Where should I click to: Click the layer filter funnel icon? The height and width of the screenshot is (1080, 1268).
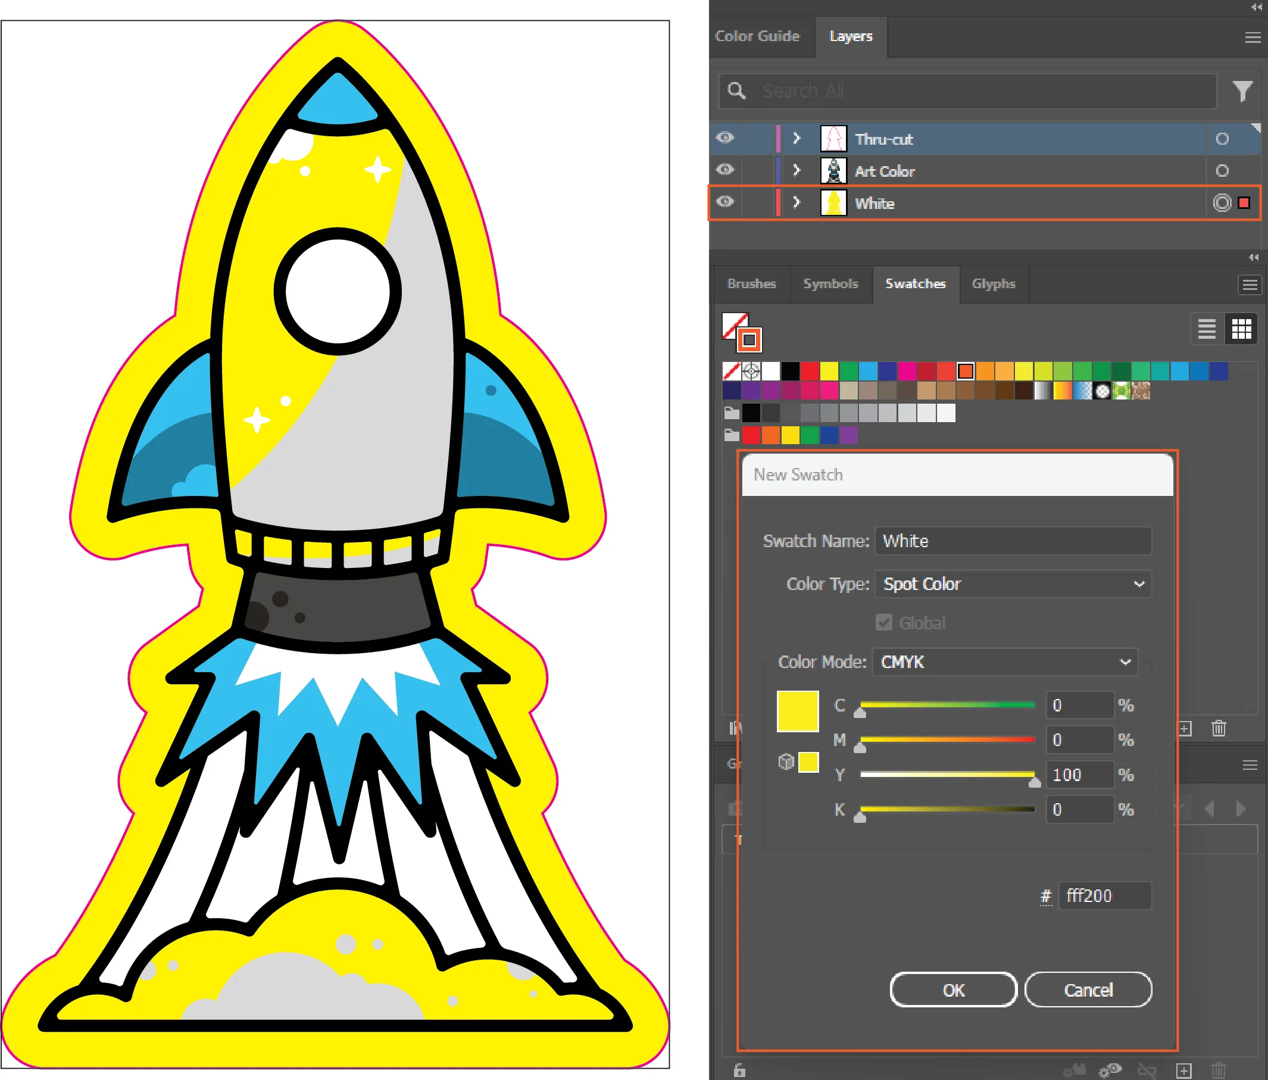tap(1242, 92)
